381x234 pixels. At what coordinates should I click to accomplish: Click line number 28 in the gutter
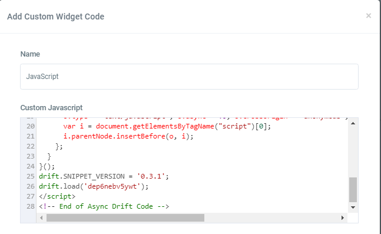pyautogui.click(x=31, y=206)
